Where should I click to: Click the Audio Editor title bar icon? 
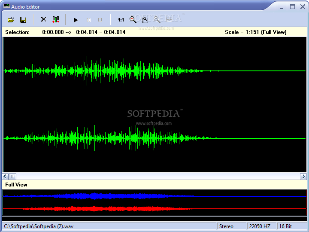pos(7,6)
